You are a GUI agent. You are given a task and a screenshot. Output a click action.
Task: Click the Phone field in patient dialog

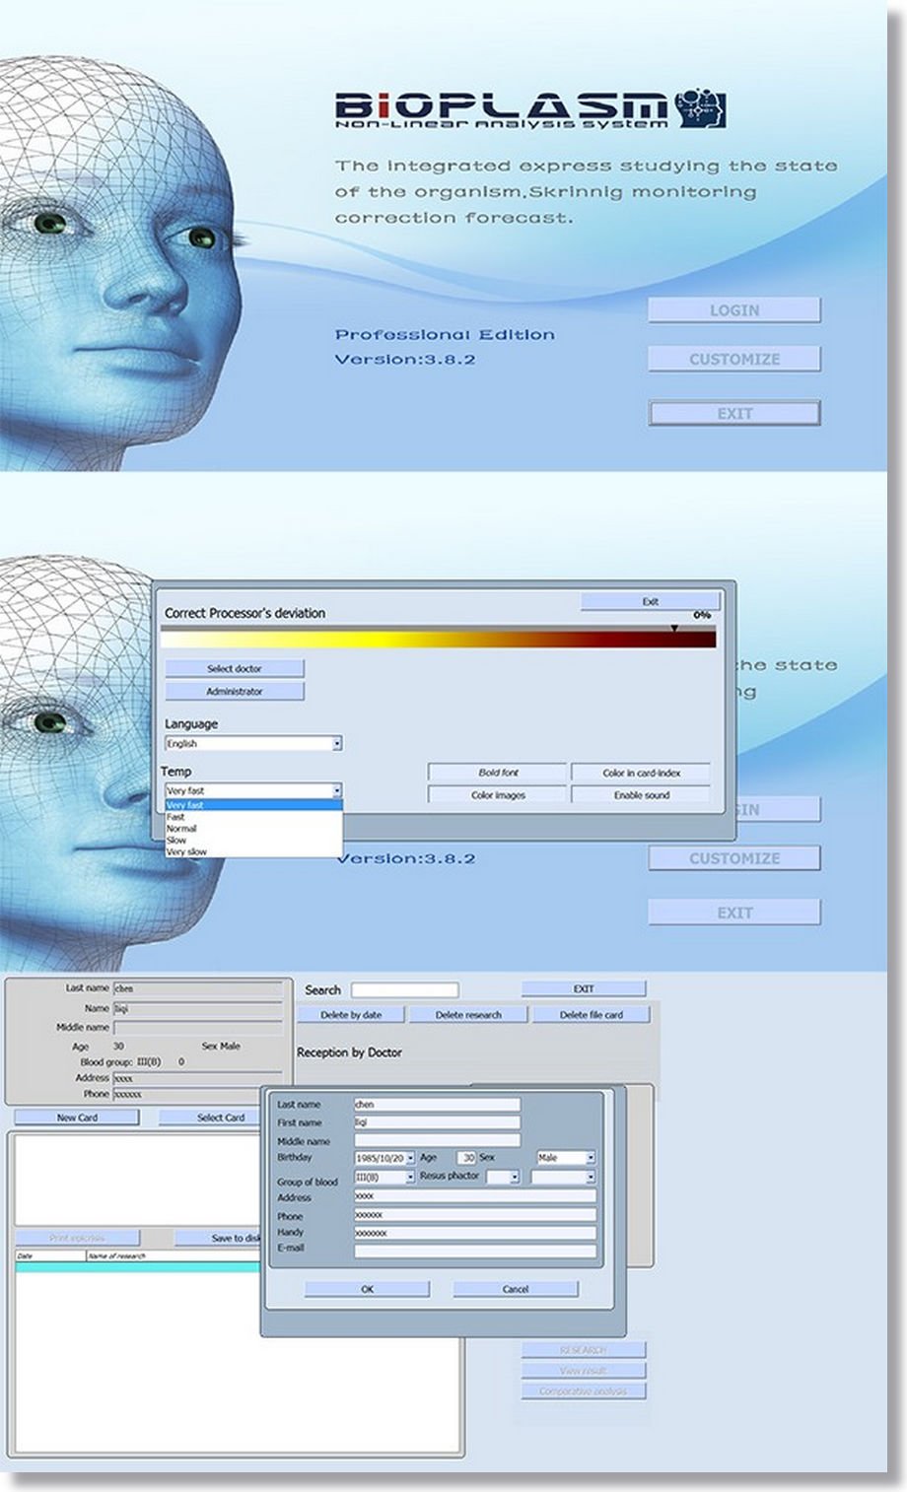[x=475, y=1215]
